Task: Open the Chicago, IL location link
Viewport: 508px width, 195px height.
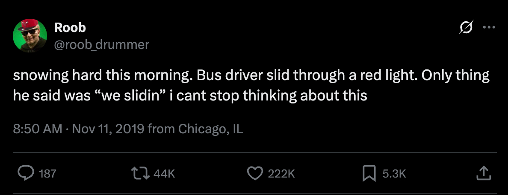Action: [x=210, y=128]
